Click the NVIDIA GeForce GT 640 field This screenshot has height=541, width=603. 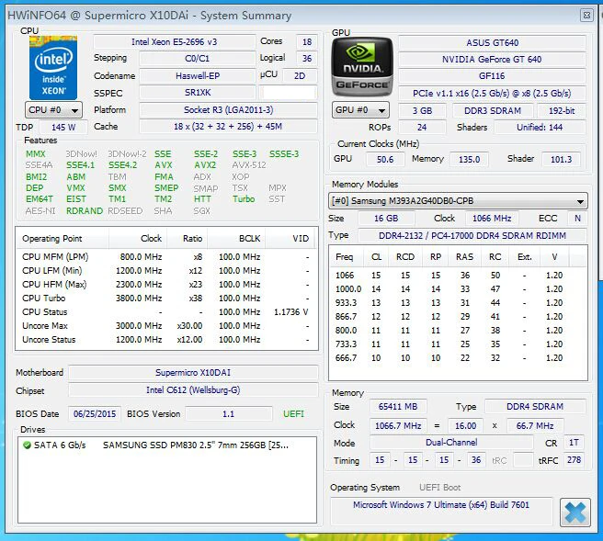pos(493,59)
